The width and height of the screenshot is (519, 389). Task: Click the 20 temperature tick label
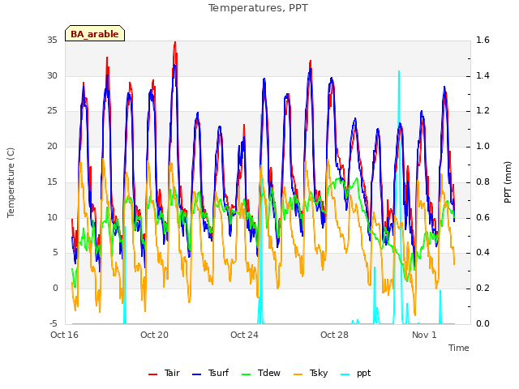point(52,146)
